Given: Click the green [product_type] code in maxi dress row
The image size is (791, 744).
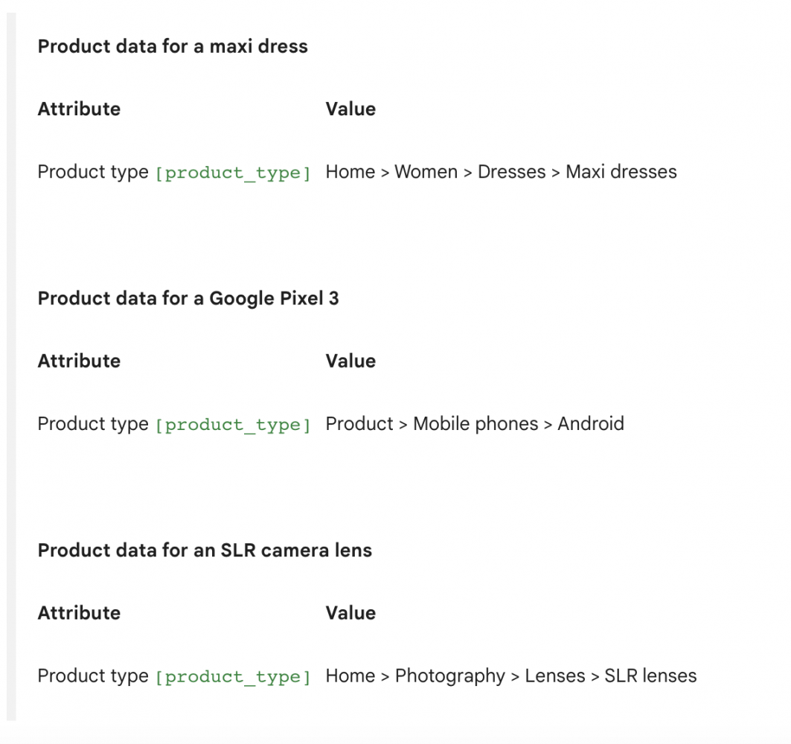Looking at the screenshot, I should (233, 173).
